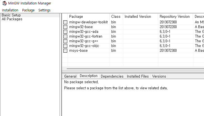The width and height of the screenshot is (204, 116).
Task: Mark the mingw32-gcc-ada checkbox
Action: [x=65, y=32]
